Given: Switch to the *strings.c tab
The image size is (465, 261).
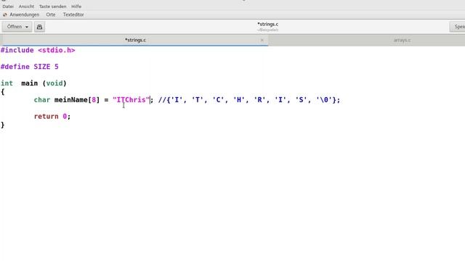Looking at the screenshot, I should pyautogui.click(x=135, y=40).
